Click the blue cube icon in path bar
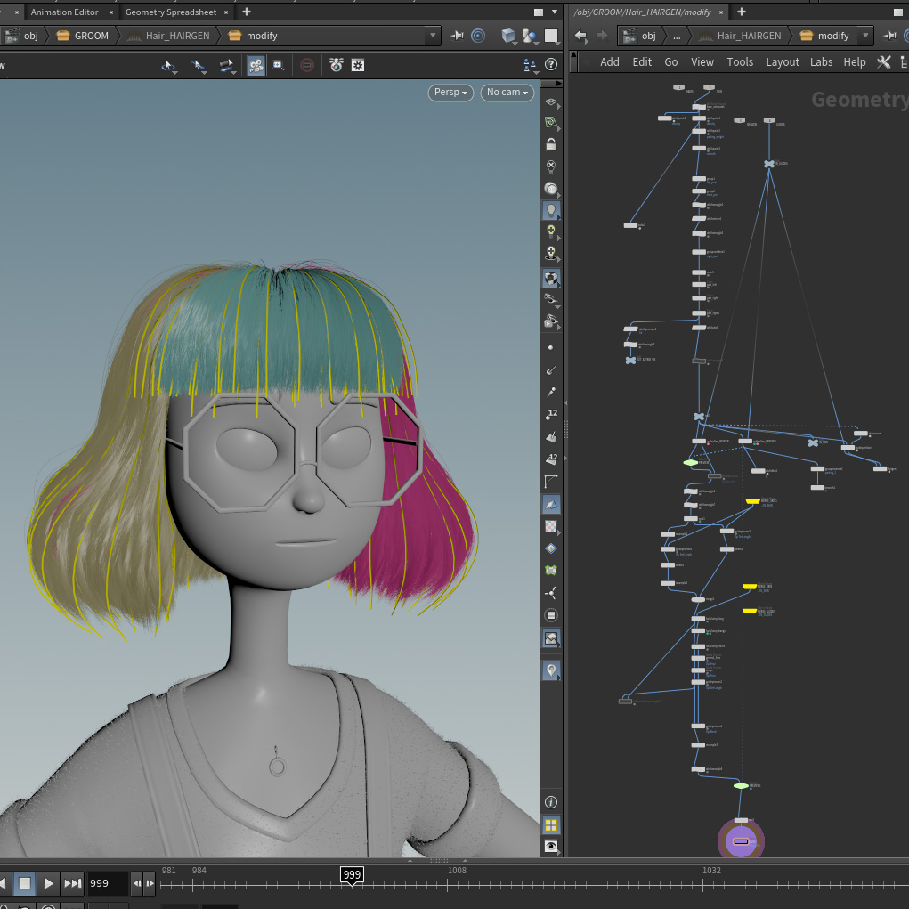 click(508, 36)
